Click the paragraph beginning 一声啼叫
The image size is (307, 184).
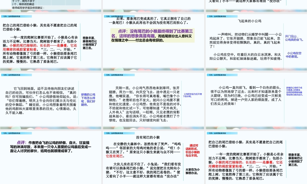(x=246, y=40)
